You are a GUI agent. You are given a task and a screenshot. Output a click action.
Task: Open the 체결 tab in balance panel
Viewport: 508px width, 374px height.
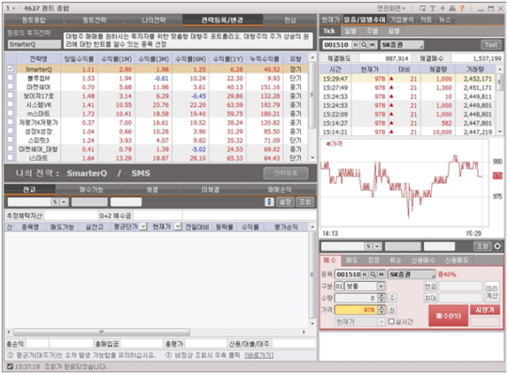point(152,190)
